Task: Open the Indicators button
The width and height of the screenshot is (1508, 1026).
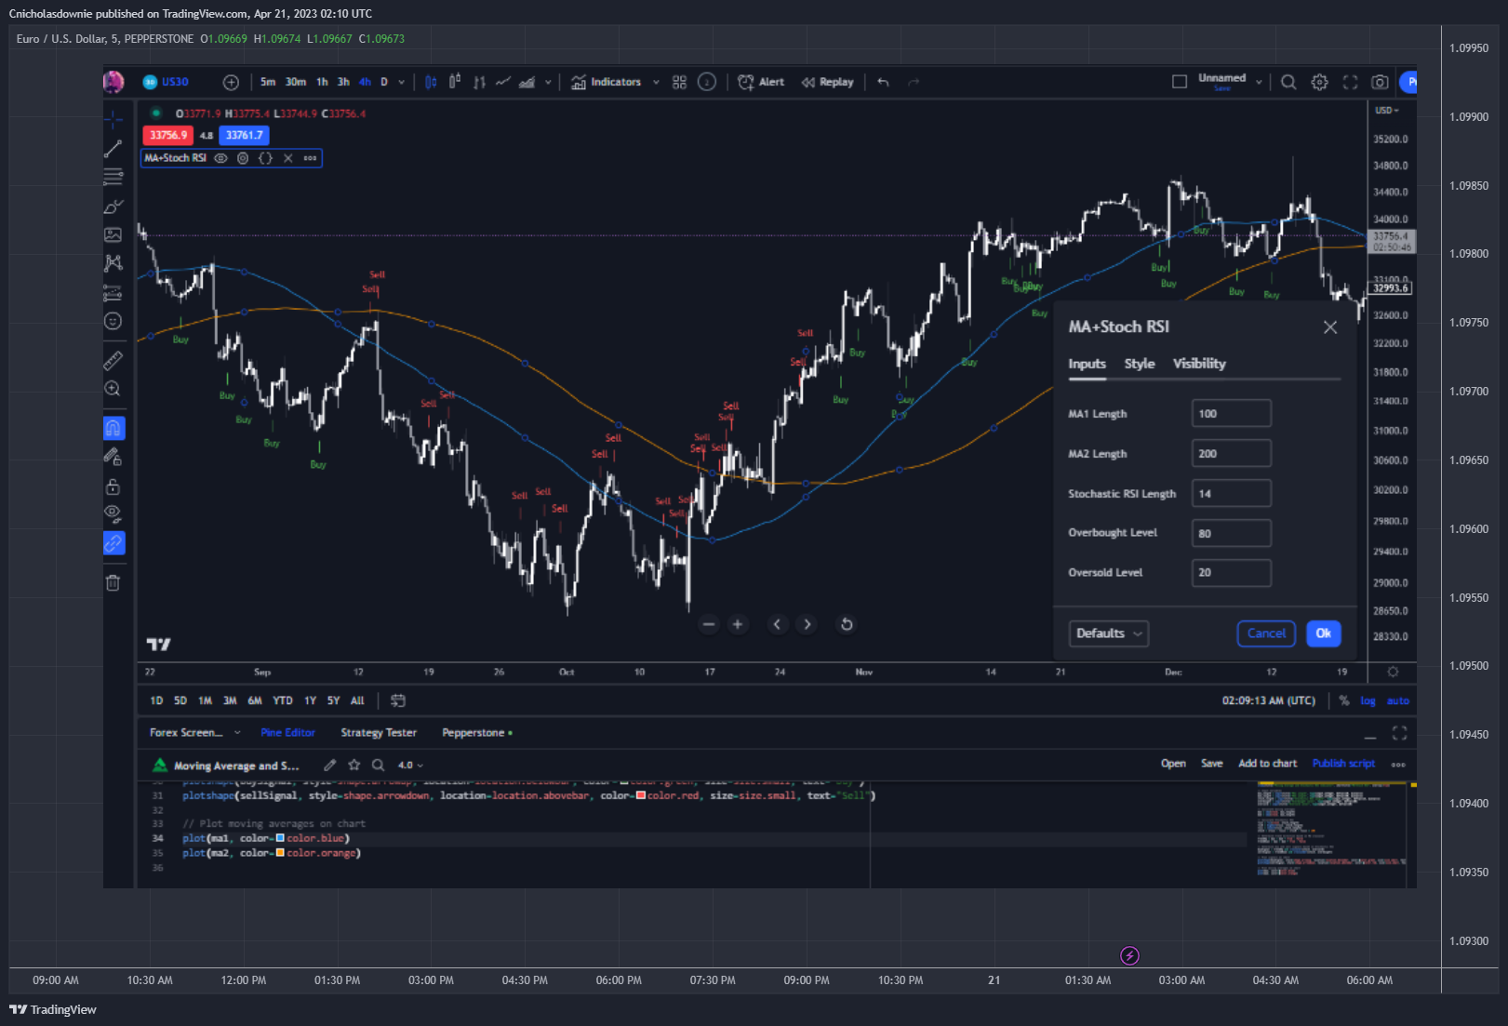Action: 607,82
